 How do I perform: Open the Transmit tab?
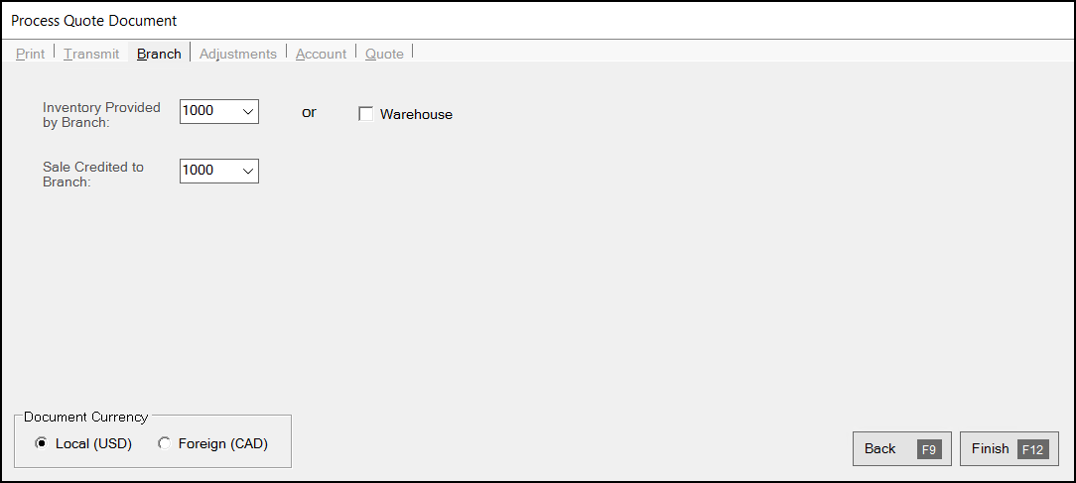coord(91,54)
